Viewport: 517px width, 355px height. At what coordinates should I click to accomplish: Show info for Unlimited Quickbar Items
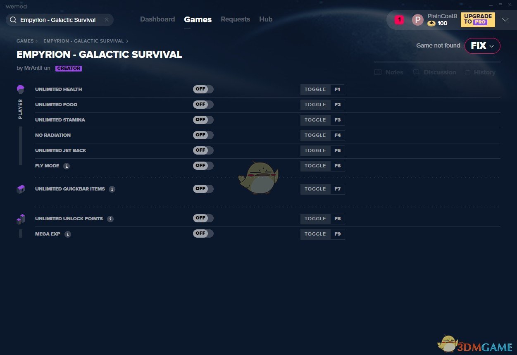pyautogui.click(x=112, y=189)
